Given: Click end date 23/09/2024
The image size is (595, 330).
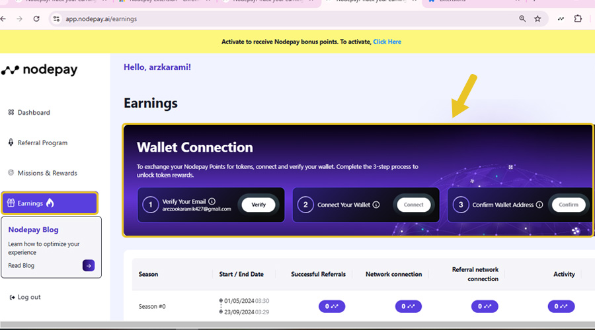Looking at the screenshot, I should click(x=239, y=312).
